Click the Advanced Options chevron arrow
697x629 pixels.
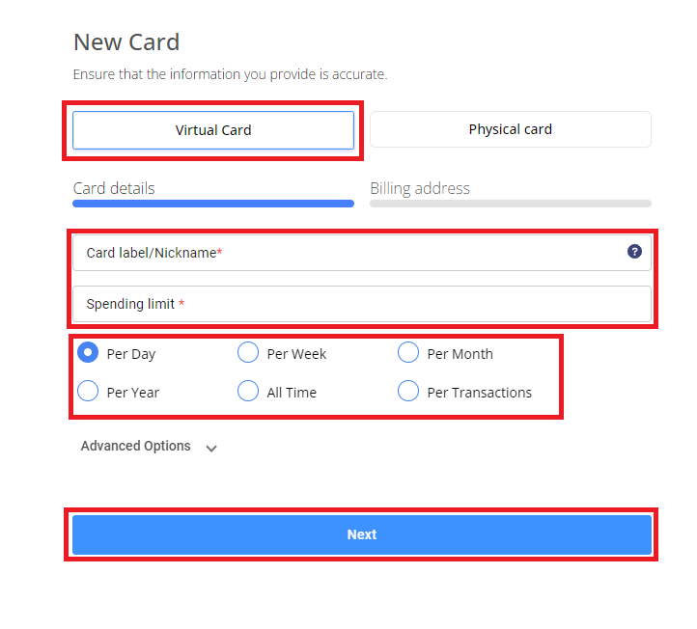point(211,449)
